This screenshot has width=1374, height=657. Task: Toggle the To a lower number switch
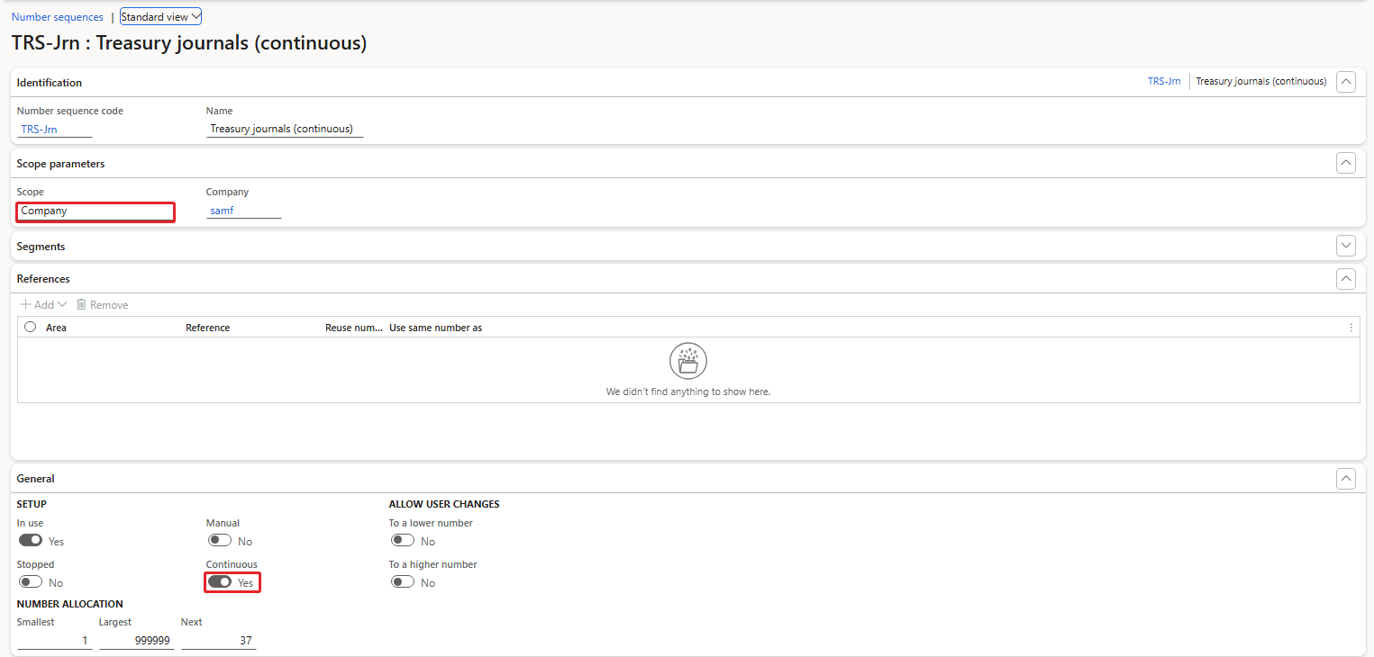tap(403, 541)
